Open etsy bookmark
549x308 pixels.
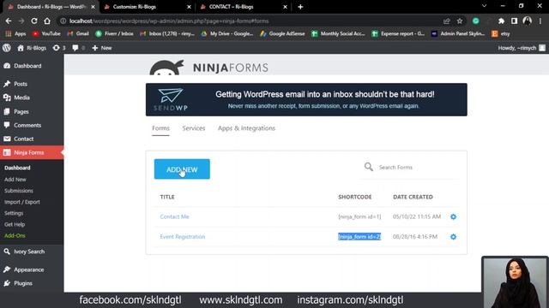tap(501, 33)
